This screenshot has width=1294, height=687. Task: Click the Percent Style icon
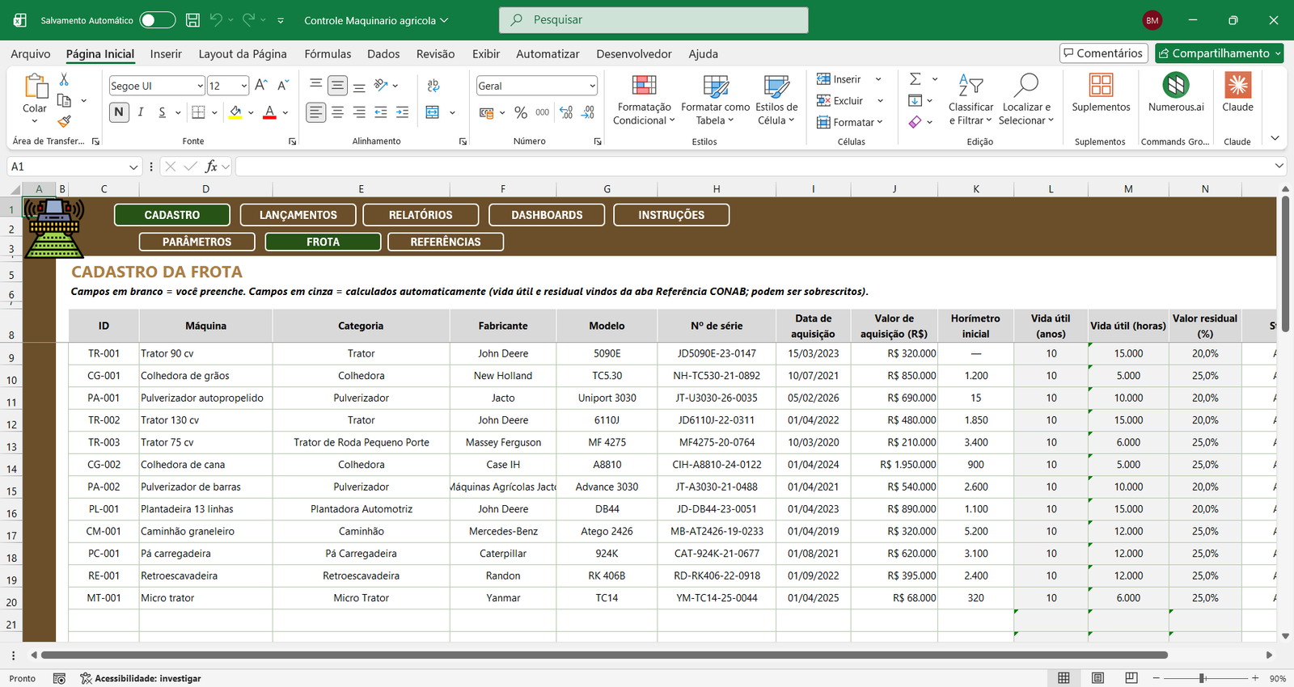pyautogui.click(x=521, y=112)
